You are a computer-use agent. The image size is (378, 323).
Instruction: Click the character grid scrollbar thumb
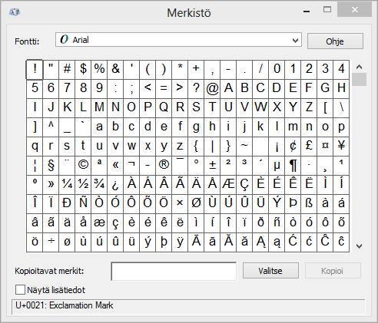[360, 79]
